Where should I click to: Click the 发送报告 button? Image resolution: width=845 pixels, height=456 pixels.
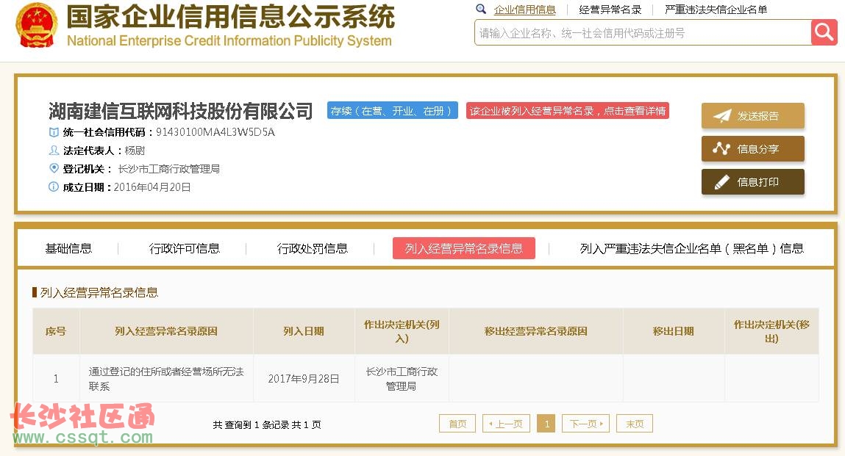[x=753, y=116]
